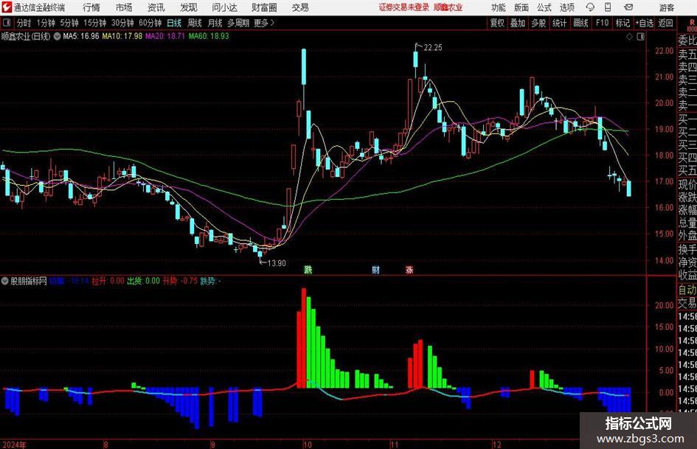
Task: Click the 2024年 date axis label
Action: [14, 445]
